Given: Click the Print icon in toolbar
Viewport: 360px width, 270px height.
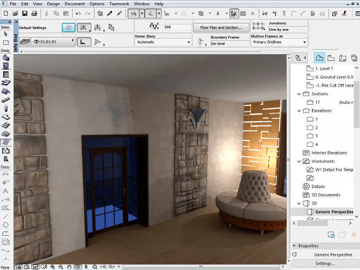Looking at the screenshot, I should [x=34, y=13].
